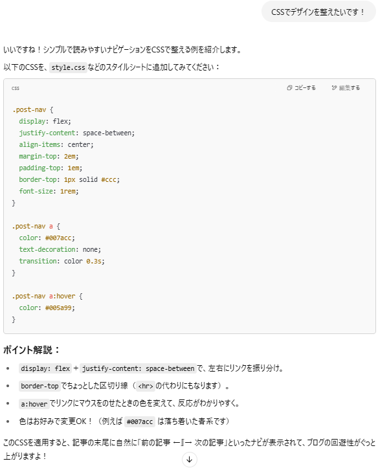
Task: Jump to bottom with the down-arrow button
Action: pyautogui.click(x=190, y=459)
